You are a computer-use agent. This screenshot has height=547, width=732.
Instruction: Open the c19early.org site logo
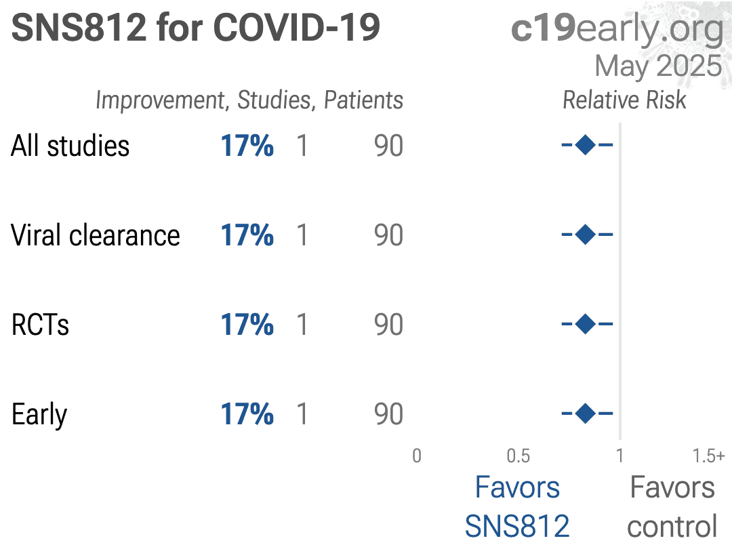point(617,29)
